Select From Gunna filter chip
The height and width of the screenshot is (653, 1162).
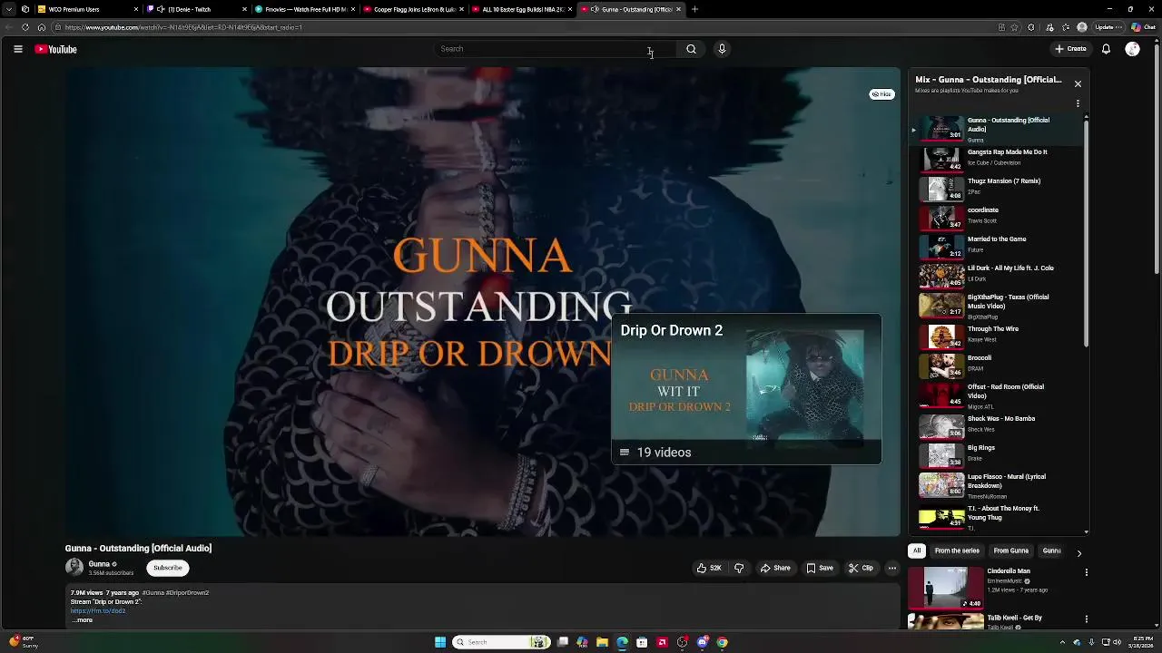[x=1010, y=551]
